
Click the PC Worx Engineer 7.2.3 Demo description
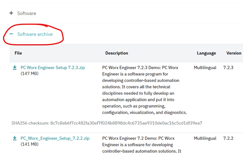[144, 90]
